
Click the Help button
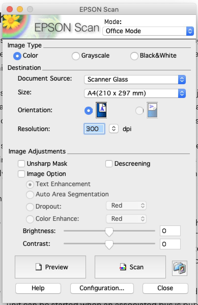38,288
